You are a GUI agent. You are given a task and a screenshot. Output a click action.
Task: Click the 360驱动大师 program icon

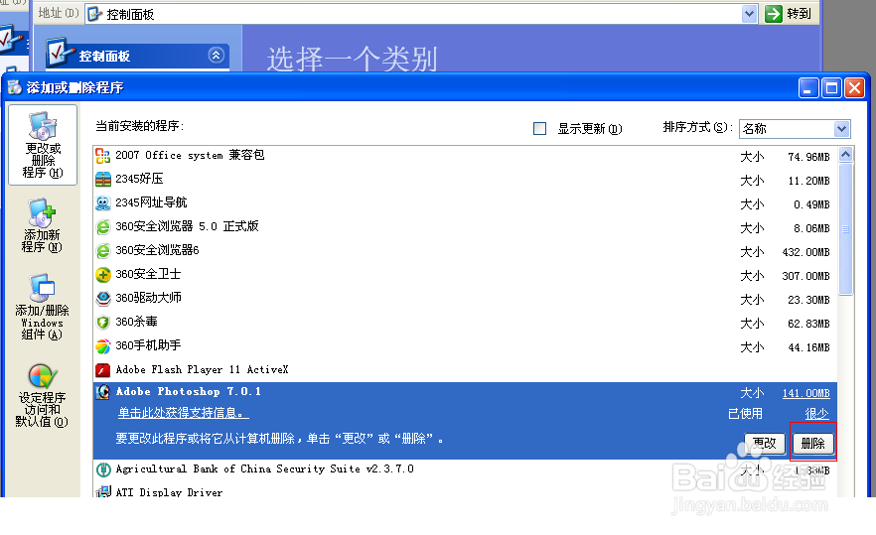[x=103, y=299]
